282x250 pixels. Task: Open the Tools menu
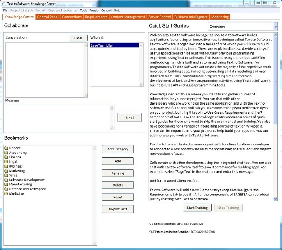click(83, 10)
